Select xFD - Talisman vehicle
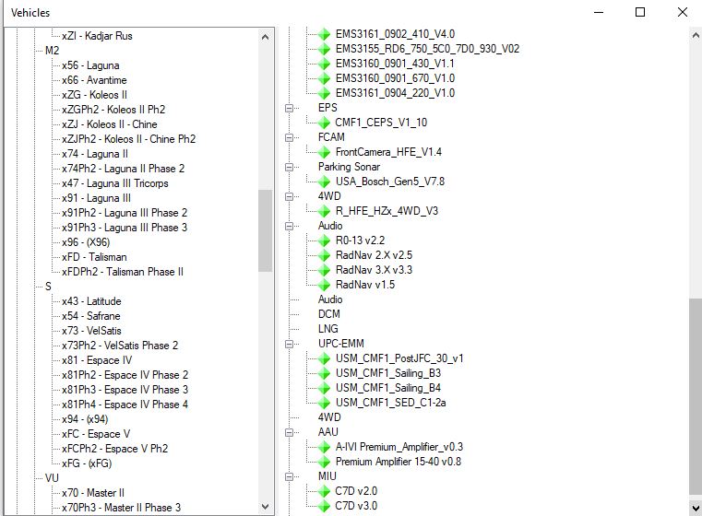Screen dimensions: 702x516 point(94,257)
